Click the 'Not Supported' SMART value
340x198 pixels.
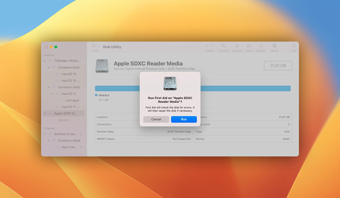182,139
